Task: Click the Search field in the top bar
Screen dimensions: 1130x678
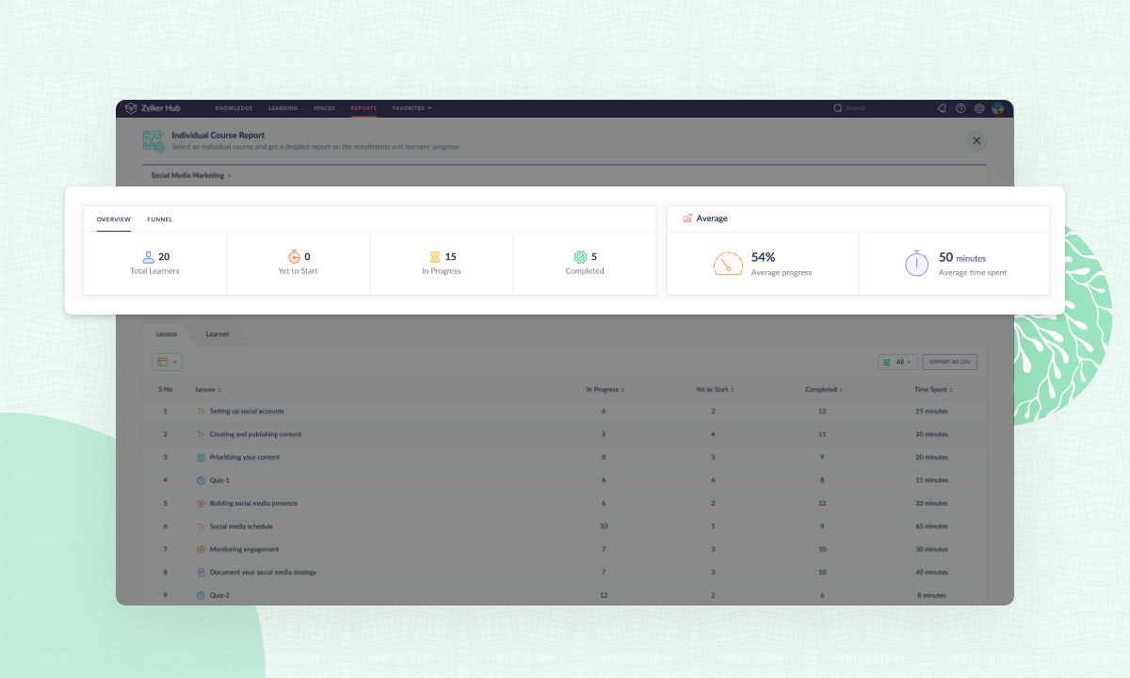Action: [x=853, y=107]
